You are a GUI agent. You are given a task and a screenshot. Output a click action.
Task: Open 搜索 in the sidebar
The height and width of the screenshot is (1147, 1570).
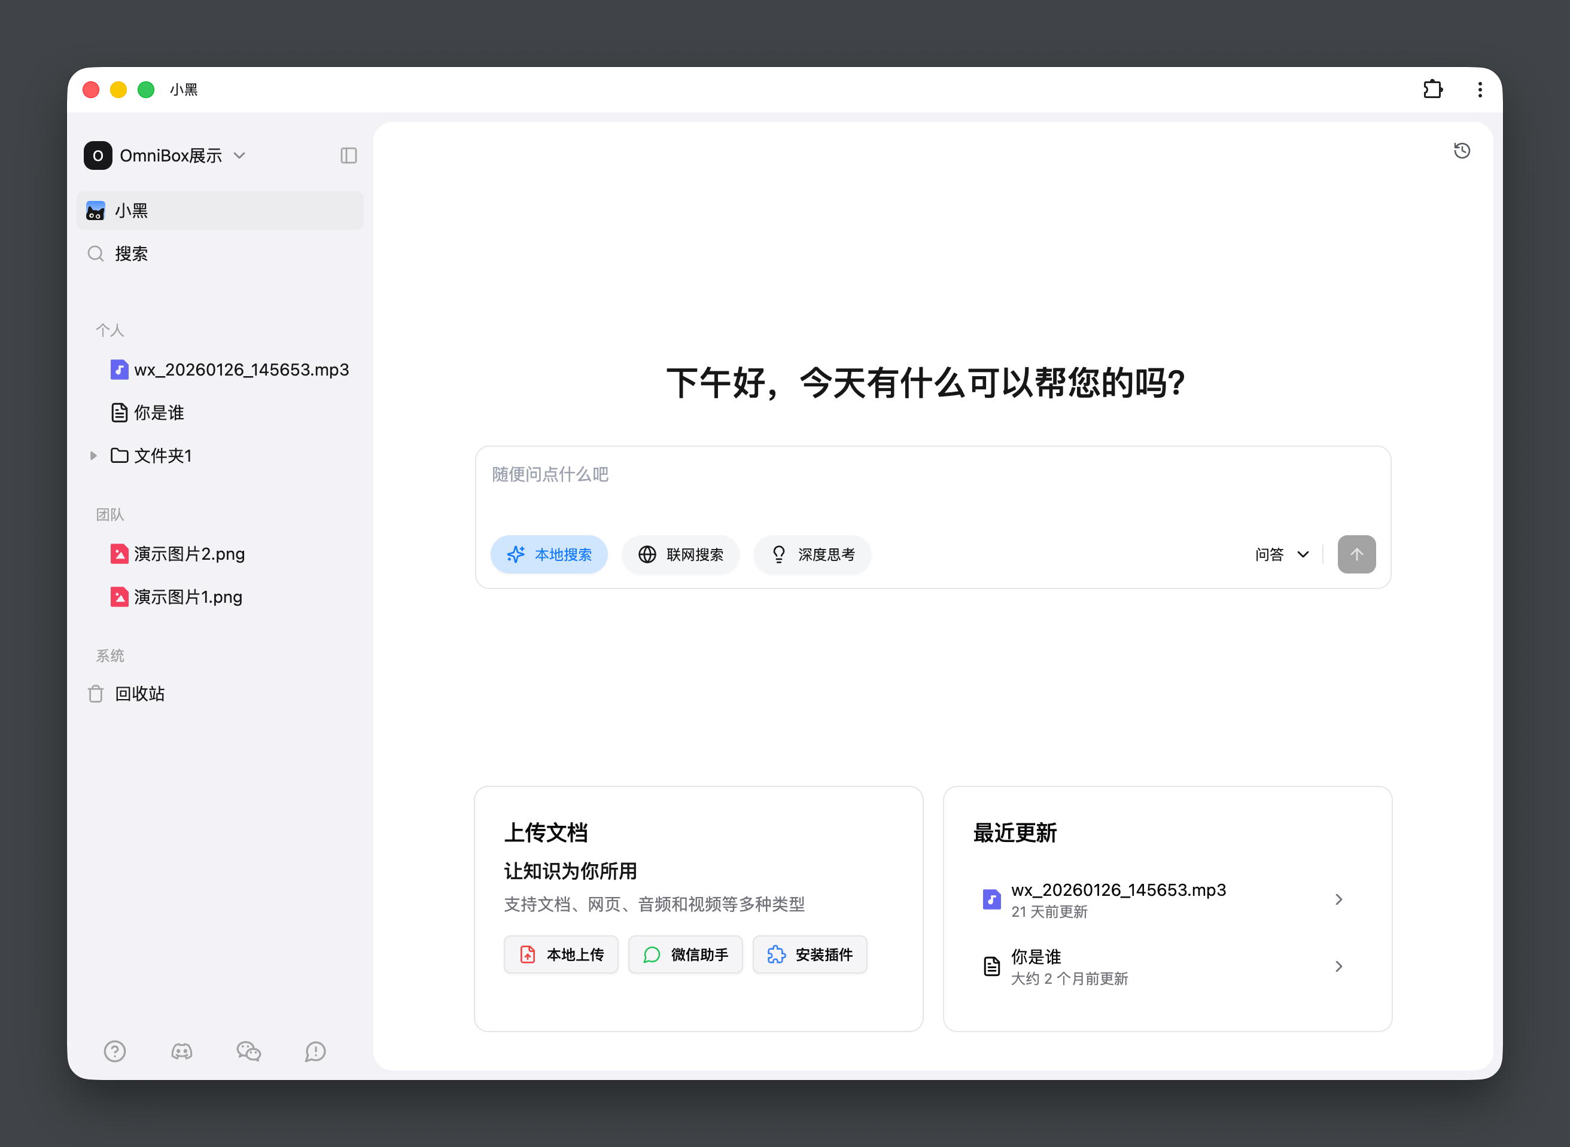pyautogui.click(x=131, y=254)
